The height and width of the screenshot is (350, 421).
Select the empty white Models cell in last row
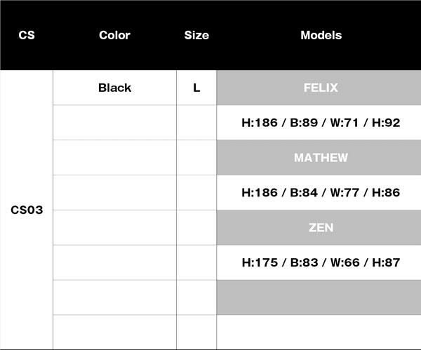(321, 332)
